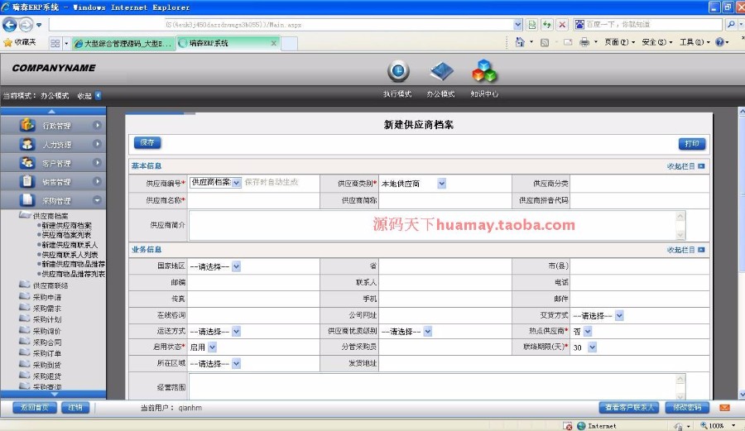Open 所在区域 dropdown
745x431 pixels.
236,364
